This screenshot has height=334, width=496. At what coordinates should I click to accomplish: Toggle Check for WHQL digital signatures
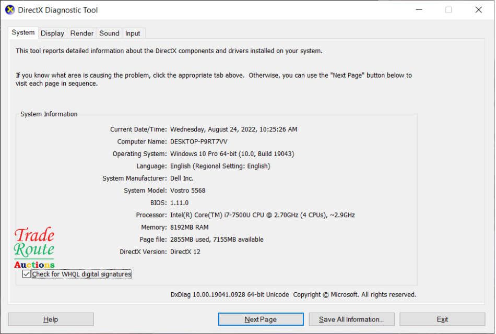click(26, 273)
